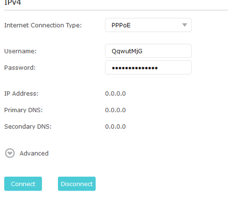228x220 pixels.
Task: Click the IPv4 section heading
Action: (x=13, y=2)
